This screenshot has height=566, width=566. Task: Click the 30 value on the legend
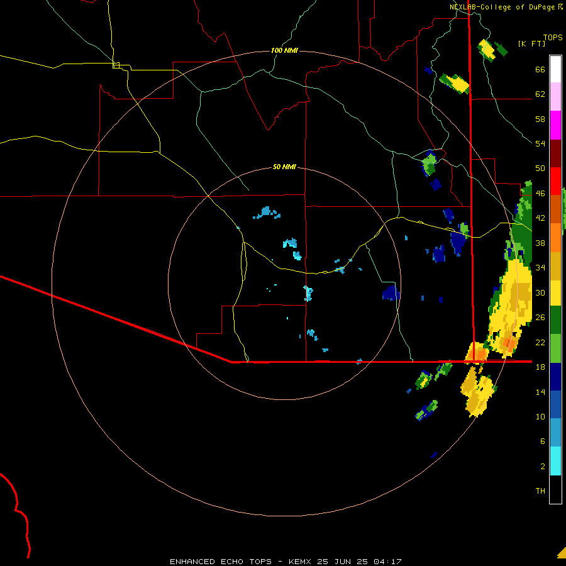tap(540, 292)
